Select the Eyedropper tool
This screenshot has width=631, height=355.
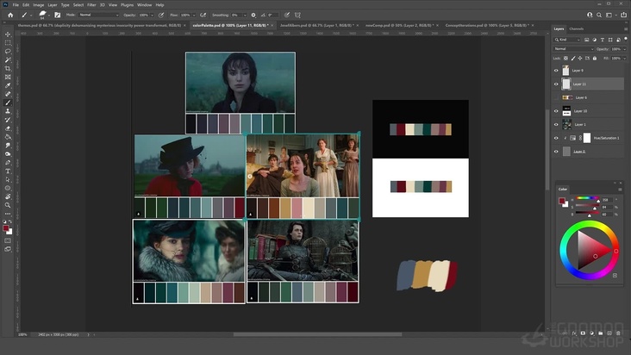[x=8, y=85]
